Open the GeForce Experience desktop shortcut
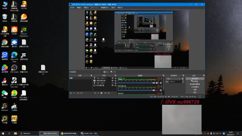The height and width of the screenshot is (136, 242). click(24, 32)
